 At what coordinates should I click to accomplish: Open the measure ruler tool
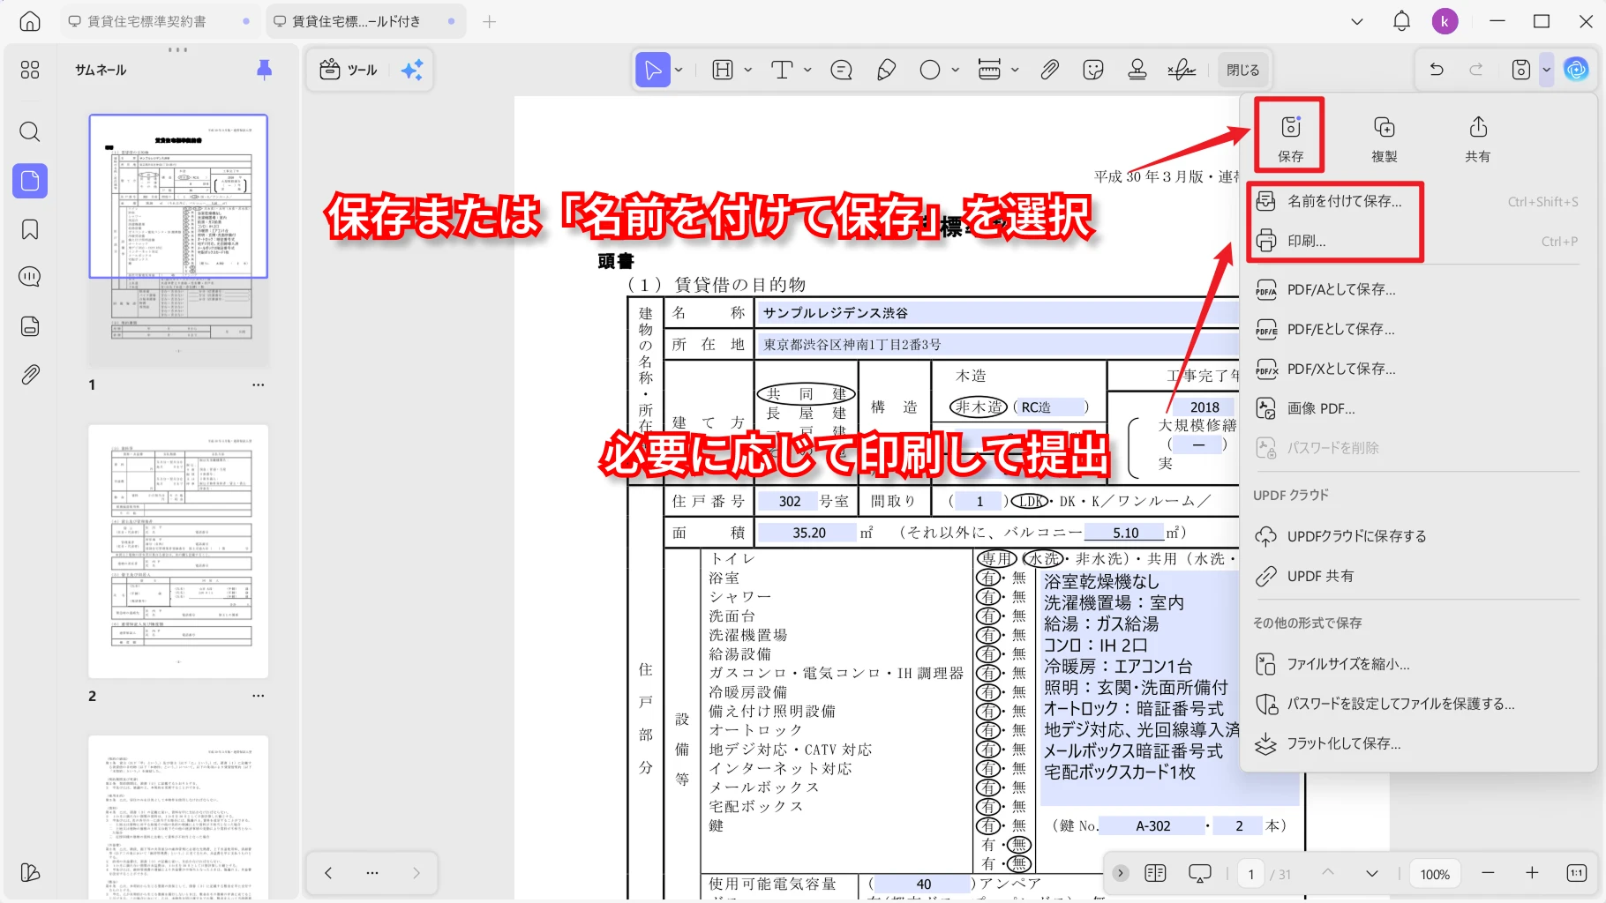coord(989,70)
